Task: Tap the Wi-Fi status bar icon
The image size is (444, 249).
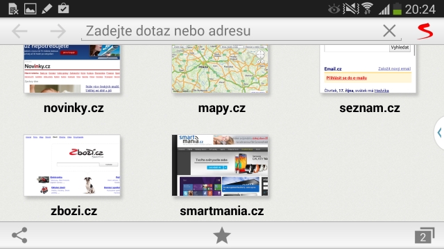Action: pyautogui.click(x=367, y=8)
